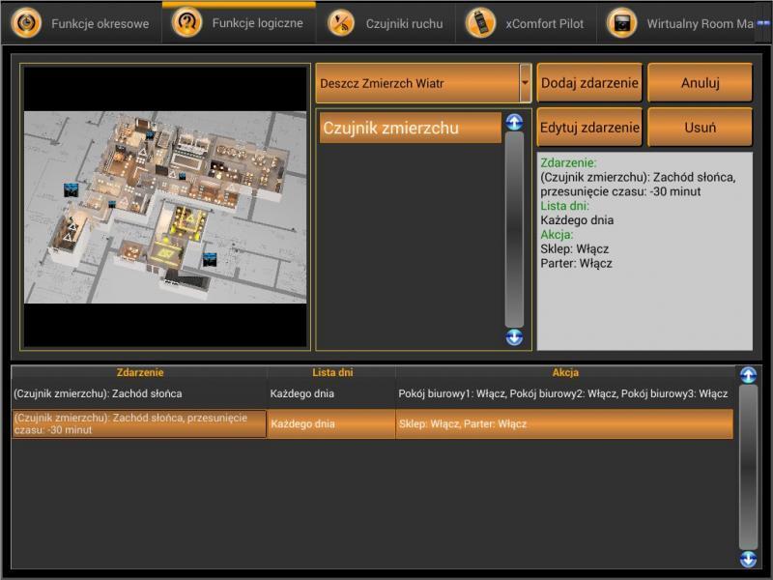This screenshot has height=580, width=773.
Task: Click the Usuń button
Action: (x=700, y=128)
